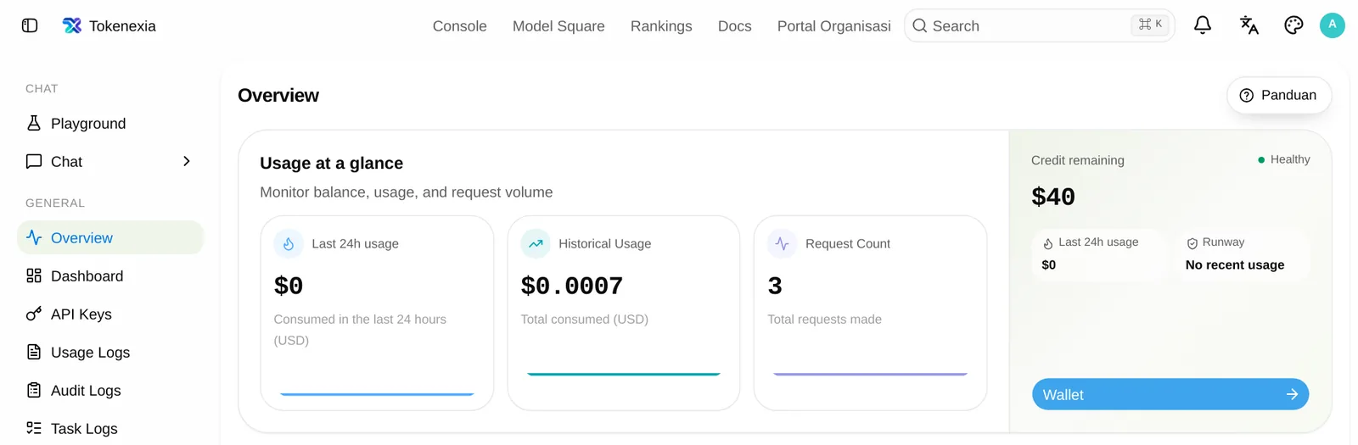Screen dimensions: 1358x445
Task: Open the user avatar menu
Action: click(1333, 25)
